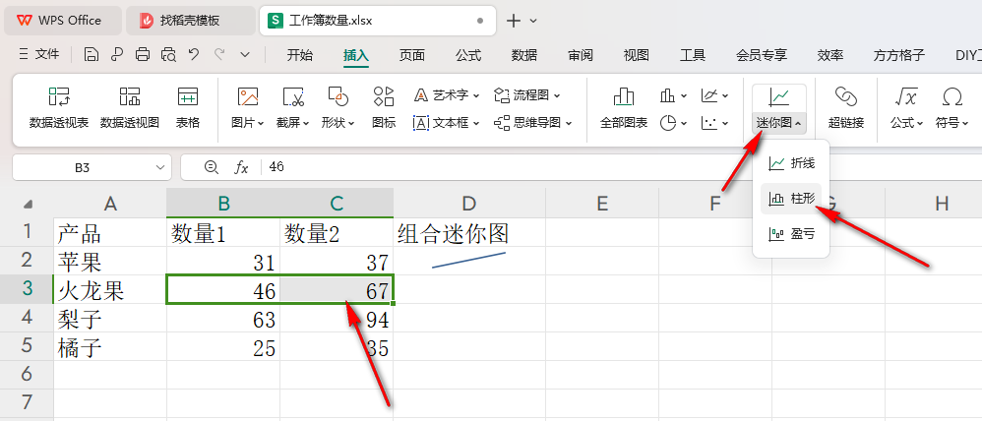Select 柱形 column sparkline option
Screen dimensions: 982x421
[x=792, y=200]
